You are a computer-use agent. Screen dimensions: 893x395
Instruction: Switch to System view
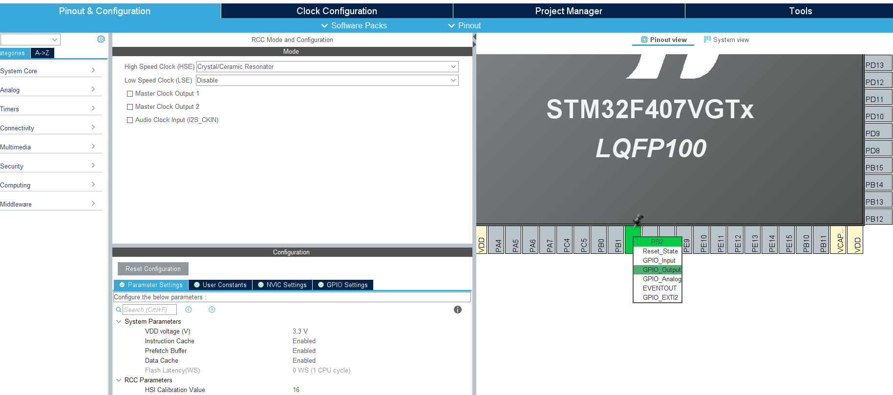[x=726, y=40]
